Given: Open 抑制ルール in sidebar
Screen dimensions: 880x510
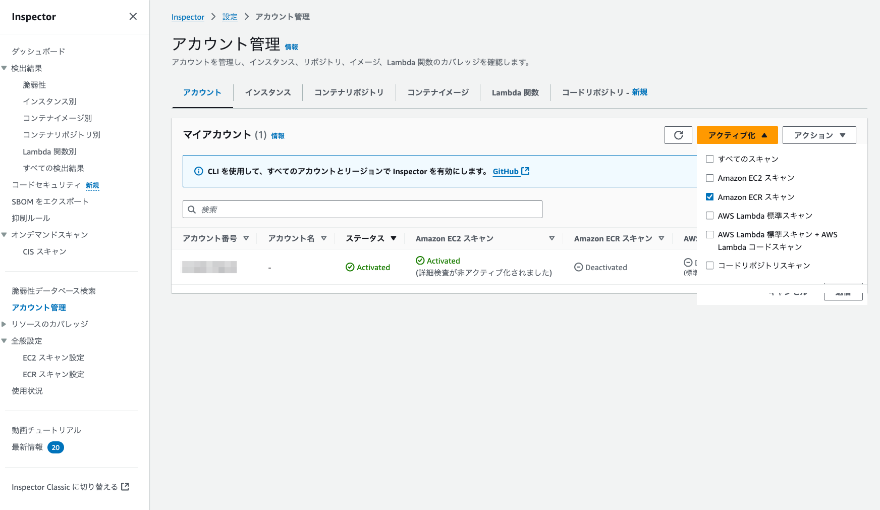Looking at the screenshot, I should click(x=31, y=218).
